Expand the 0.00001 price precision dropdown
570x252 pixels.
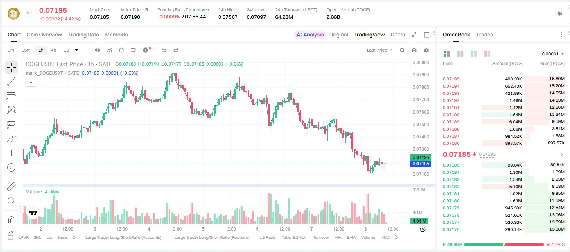pos(553,54)
